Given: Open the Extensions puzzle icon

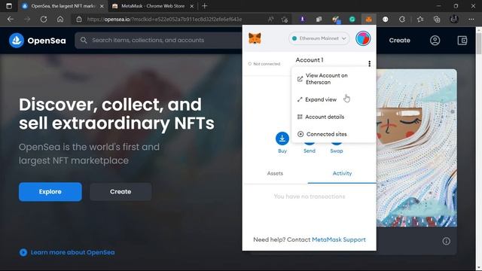Looking at the screenshot, I should tap(401, 20).
